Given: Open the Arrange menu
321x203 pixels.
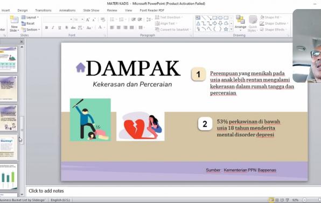Looking at the screenshot, I should (240, 24).
